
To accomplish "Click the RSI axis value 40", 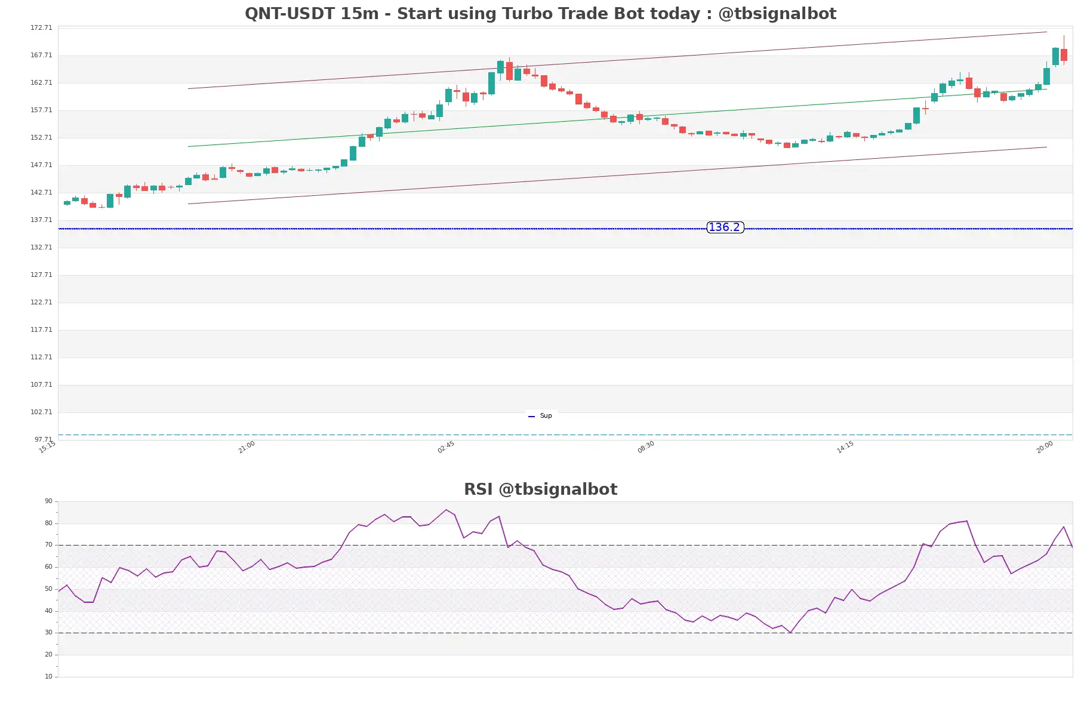I will 48,611.
